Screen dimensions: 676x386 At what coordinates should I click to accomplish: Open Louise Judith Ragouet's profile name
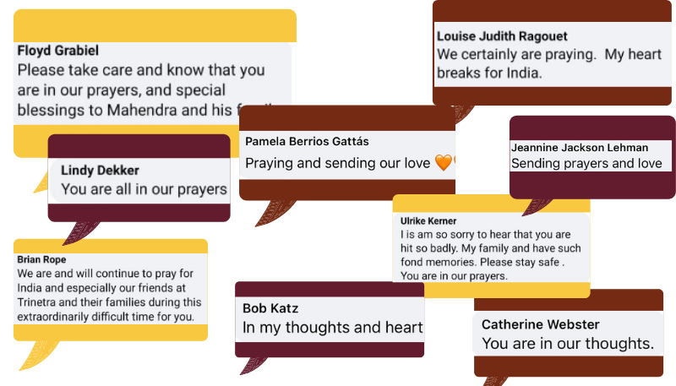point(502,36)
